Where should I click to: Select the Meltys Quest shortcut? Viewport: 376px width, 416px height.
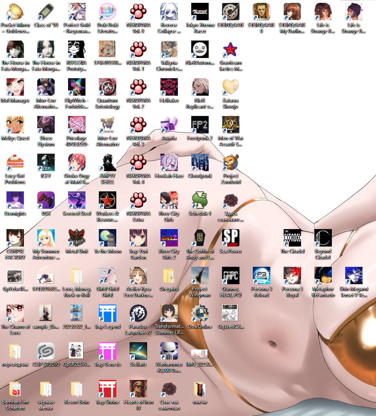pos(15,125)
